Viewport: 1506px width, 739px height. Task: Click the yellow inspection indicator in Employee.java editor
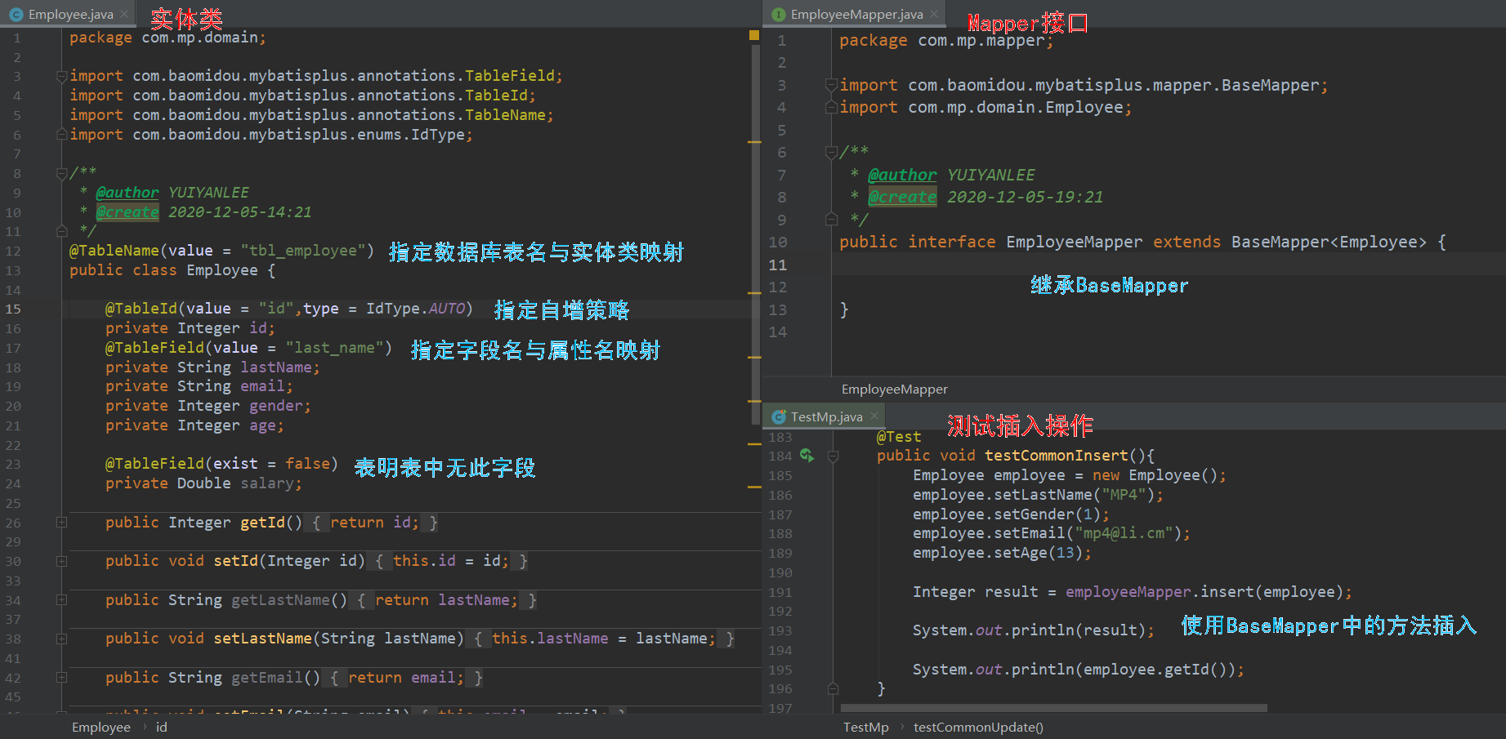coord(754,35)
